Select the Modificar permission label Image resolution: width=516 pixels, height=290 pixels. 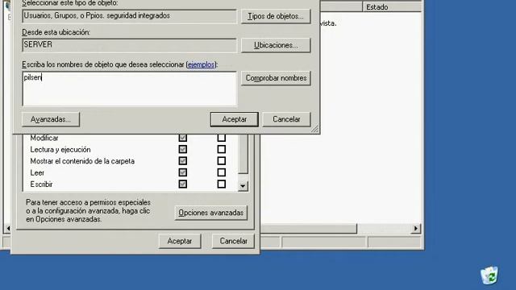pyautogui.click(x=44, y=138)
